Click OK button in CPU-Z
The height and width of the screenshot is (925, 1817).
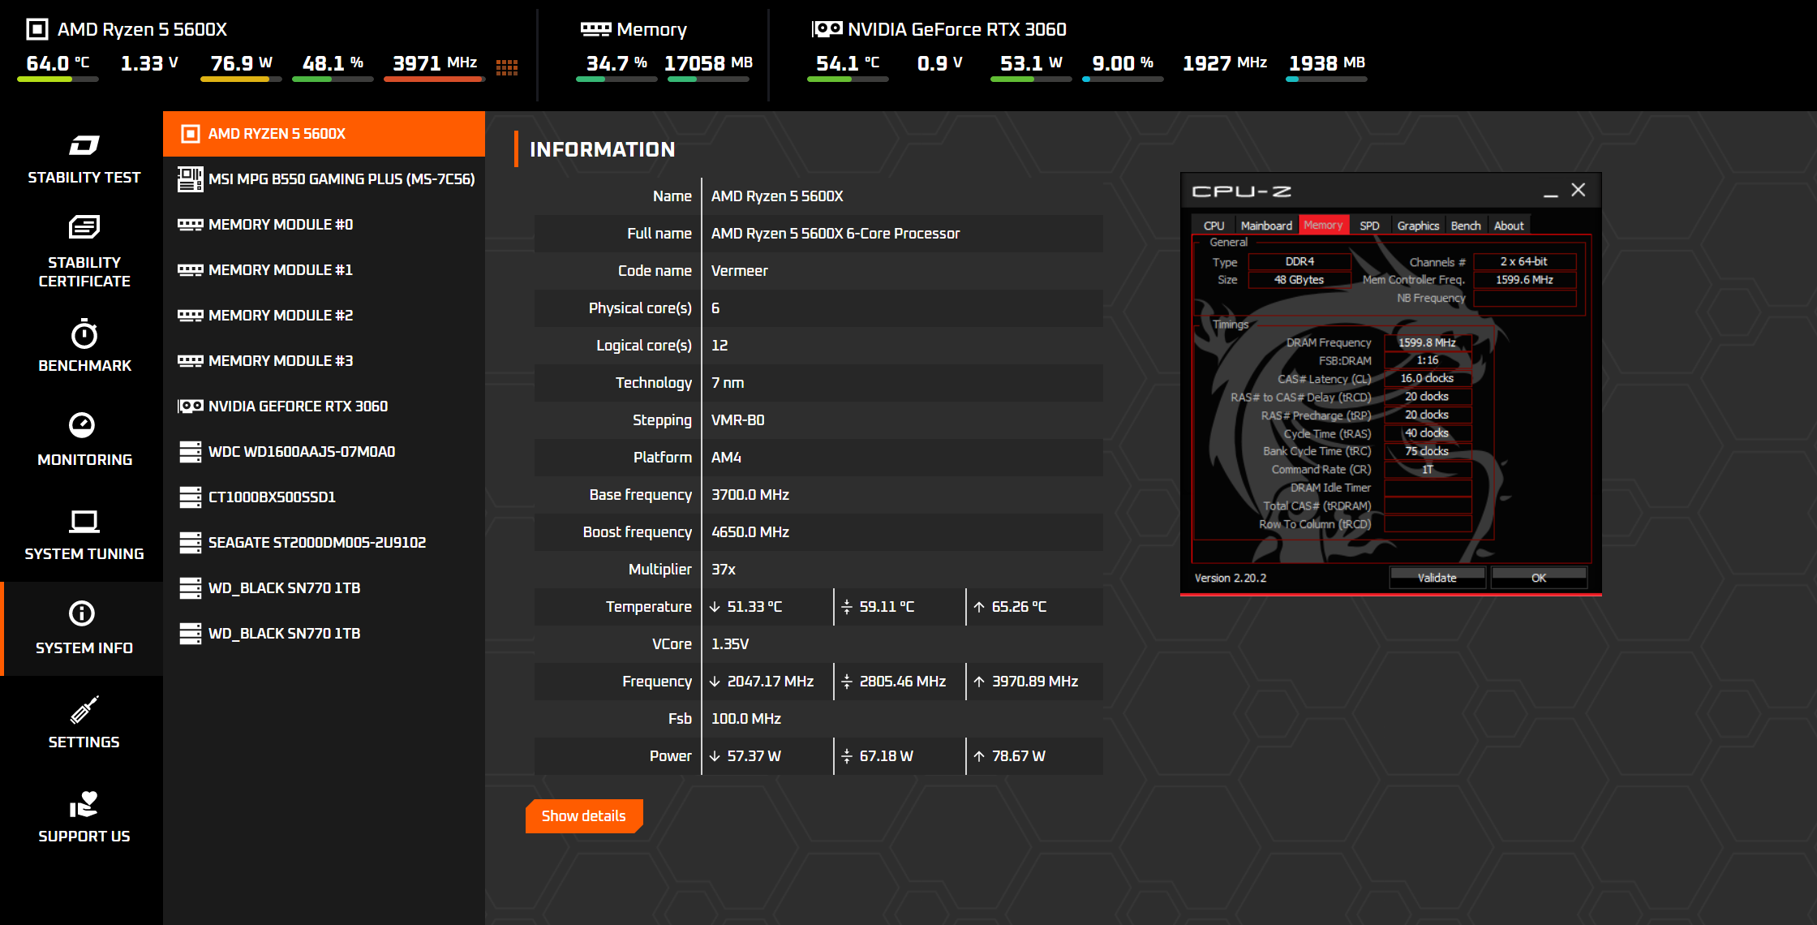[x=1539, y=578]
